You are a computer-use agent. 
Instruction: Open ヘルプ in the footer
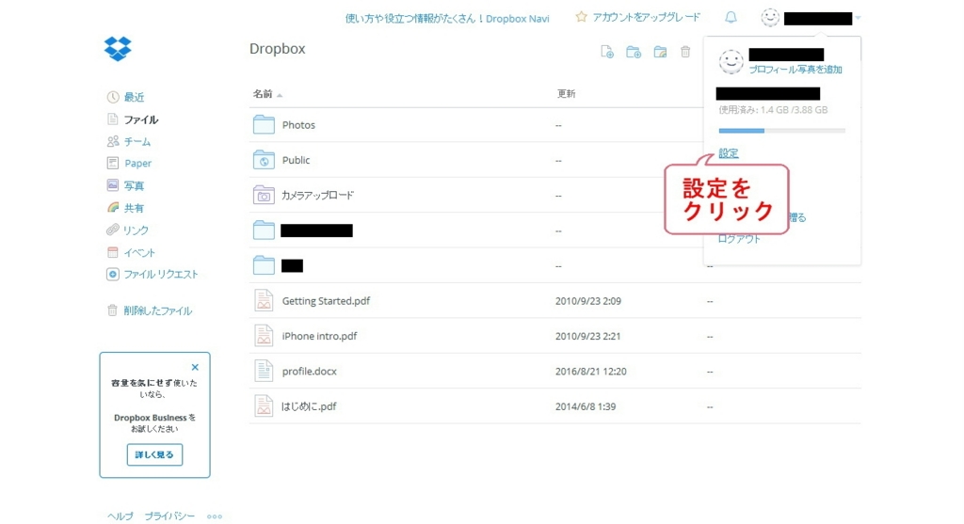coord(120,516)
